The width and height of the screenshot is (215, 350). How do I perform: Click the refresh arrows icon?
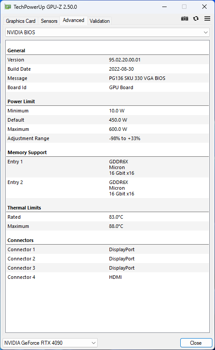pos(196,18)
